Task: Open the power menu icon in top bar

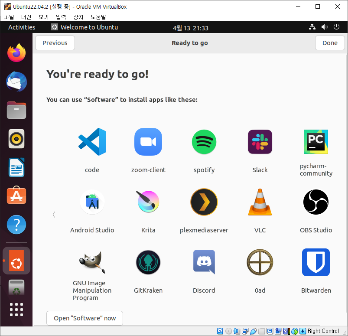Action: click(336, 27)
